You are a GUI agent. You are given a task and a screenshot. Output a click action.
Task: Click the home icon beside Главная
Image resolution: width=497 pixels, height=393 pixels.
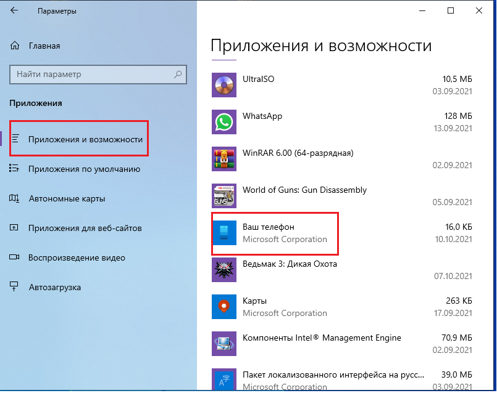[15, 46]
